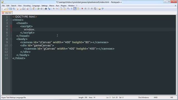Screen dimensions: 178x100
Task: Place cursor after window. on line 5
Action: pos(35,29)
